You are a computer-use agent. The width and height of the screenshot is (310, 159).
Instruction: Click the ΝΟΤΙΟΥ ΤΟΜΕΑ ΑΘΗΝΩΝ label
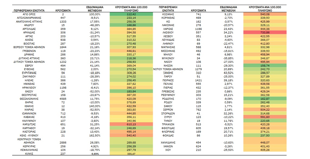(x=168, y=69)
